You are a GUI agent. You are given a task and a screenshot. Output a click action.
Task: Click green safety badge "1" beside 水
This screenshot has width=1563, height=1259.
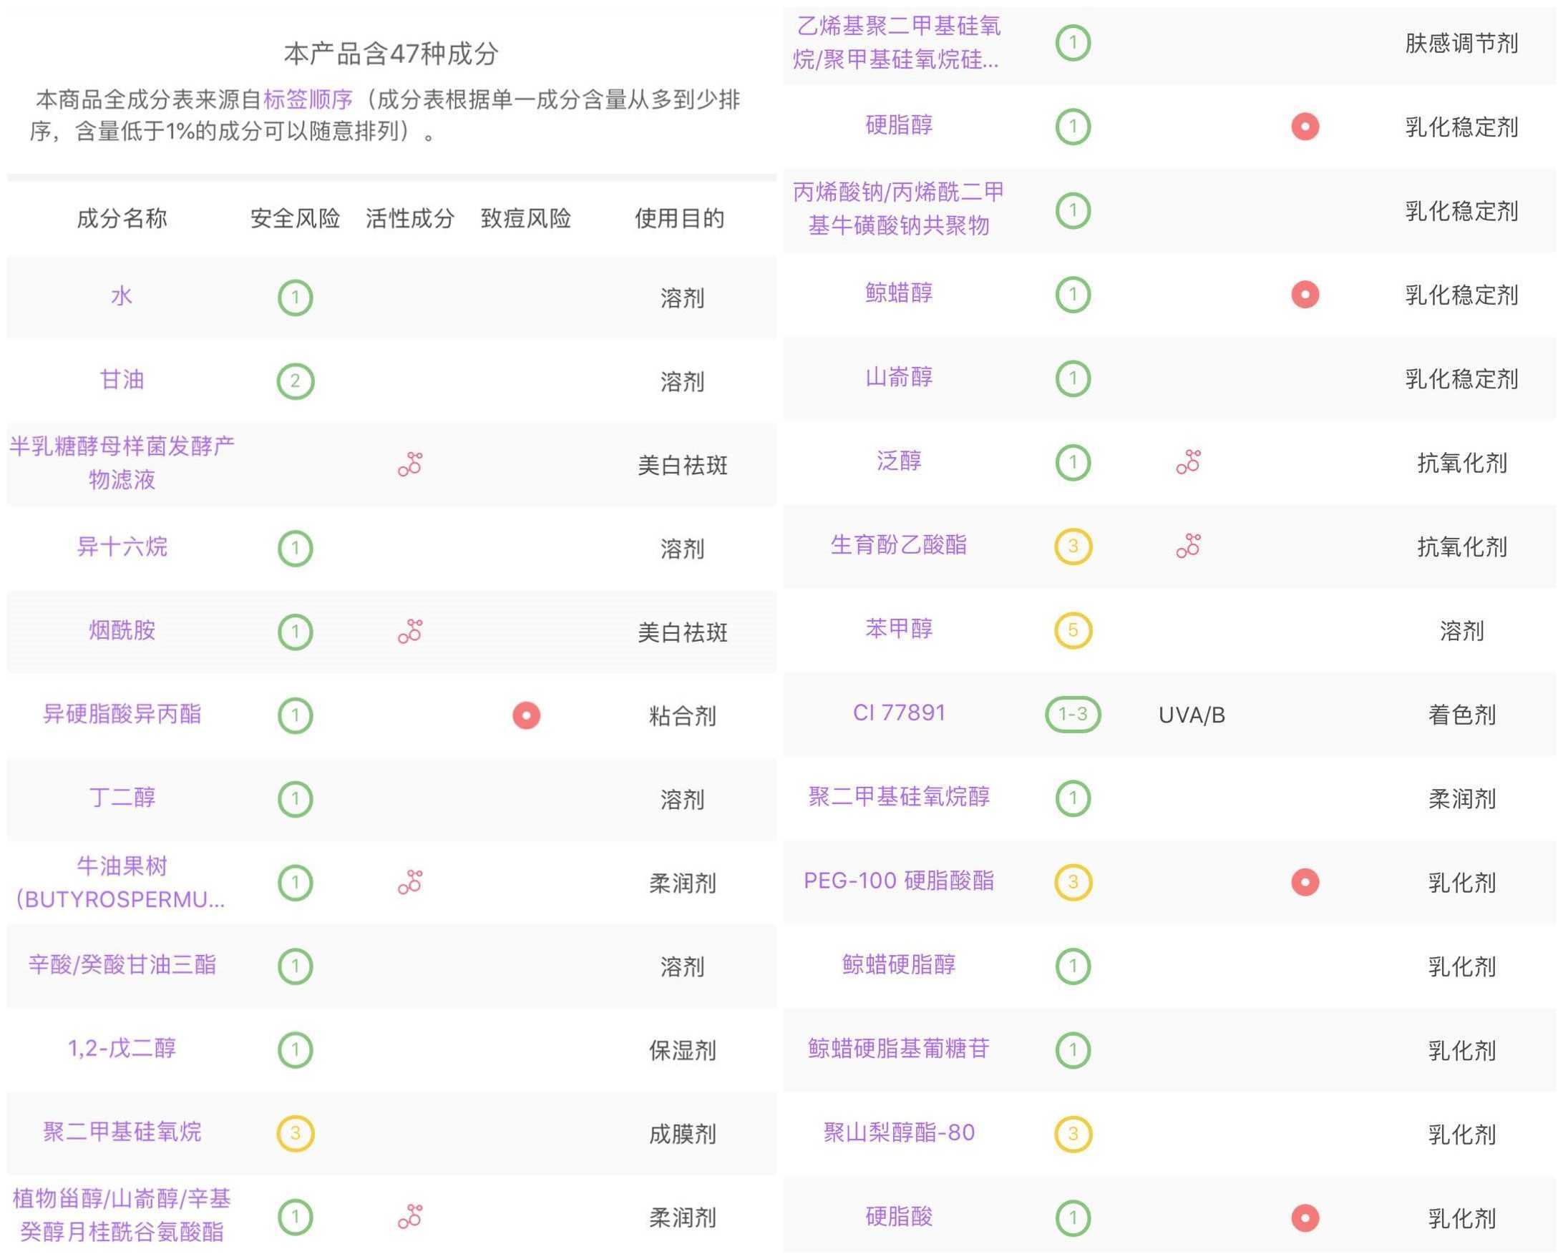[x=293, y=296]
